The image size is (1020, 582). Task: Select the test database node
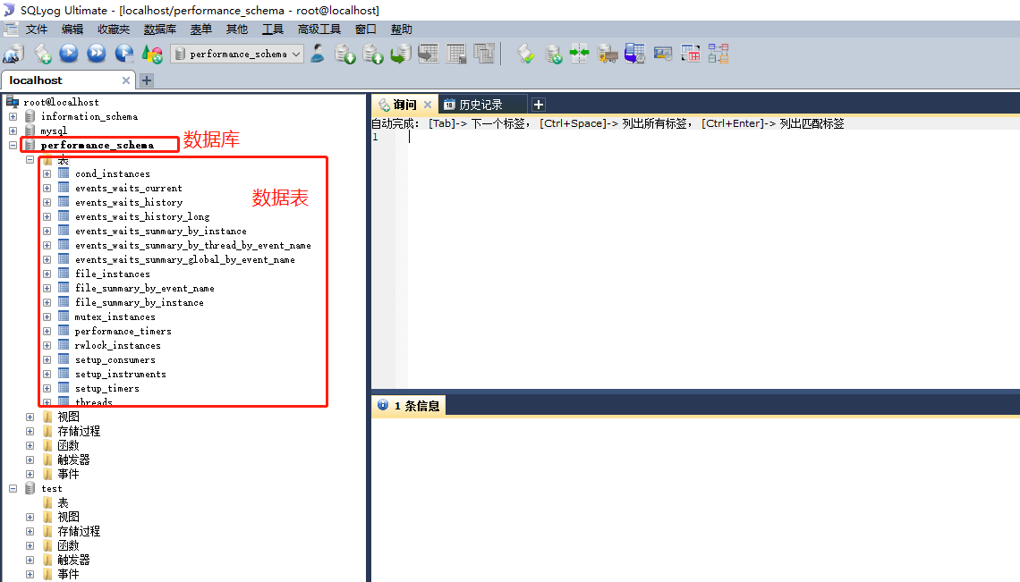[52, 488]
